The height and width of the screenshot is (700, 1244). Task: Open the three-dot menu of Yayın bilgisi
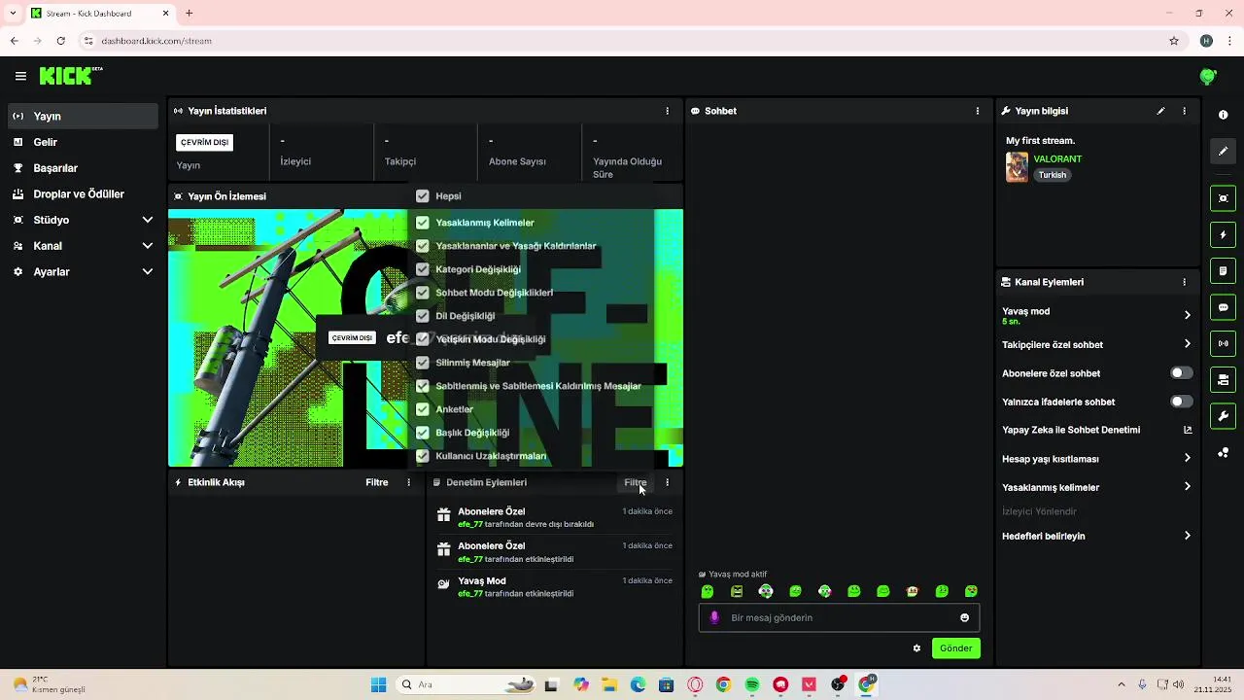(1184, 111)
